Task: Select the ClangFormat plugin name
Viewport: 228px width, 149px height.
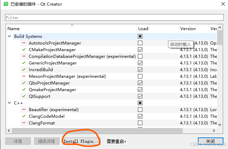Action: click(x=42, y=123)
